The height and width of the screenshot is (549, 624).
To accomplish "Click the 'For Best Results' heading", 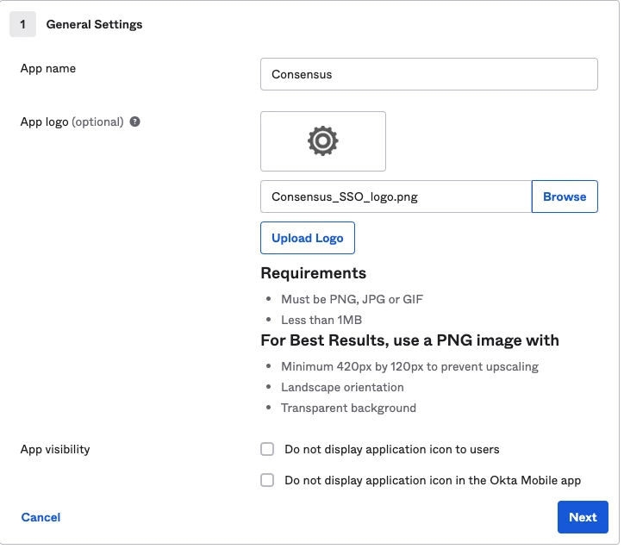I will click(x=409, y=340).
